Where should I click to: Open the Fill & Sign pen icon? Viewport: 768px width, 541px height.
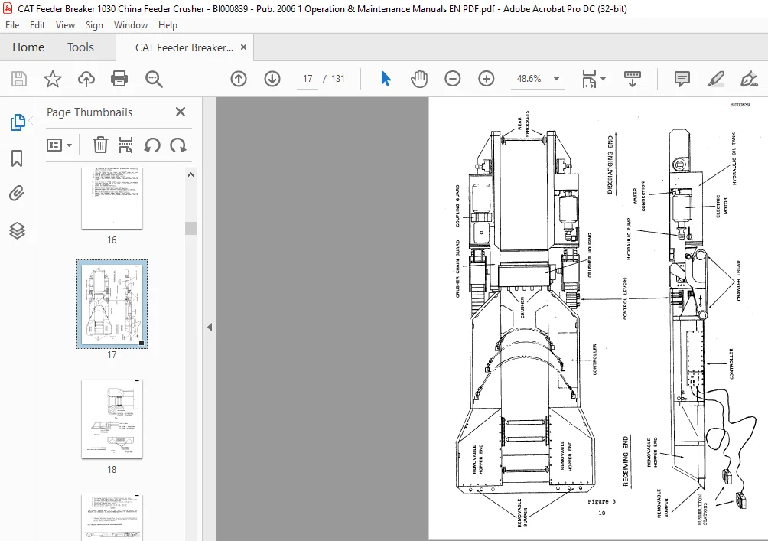(x=749, y=79)
